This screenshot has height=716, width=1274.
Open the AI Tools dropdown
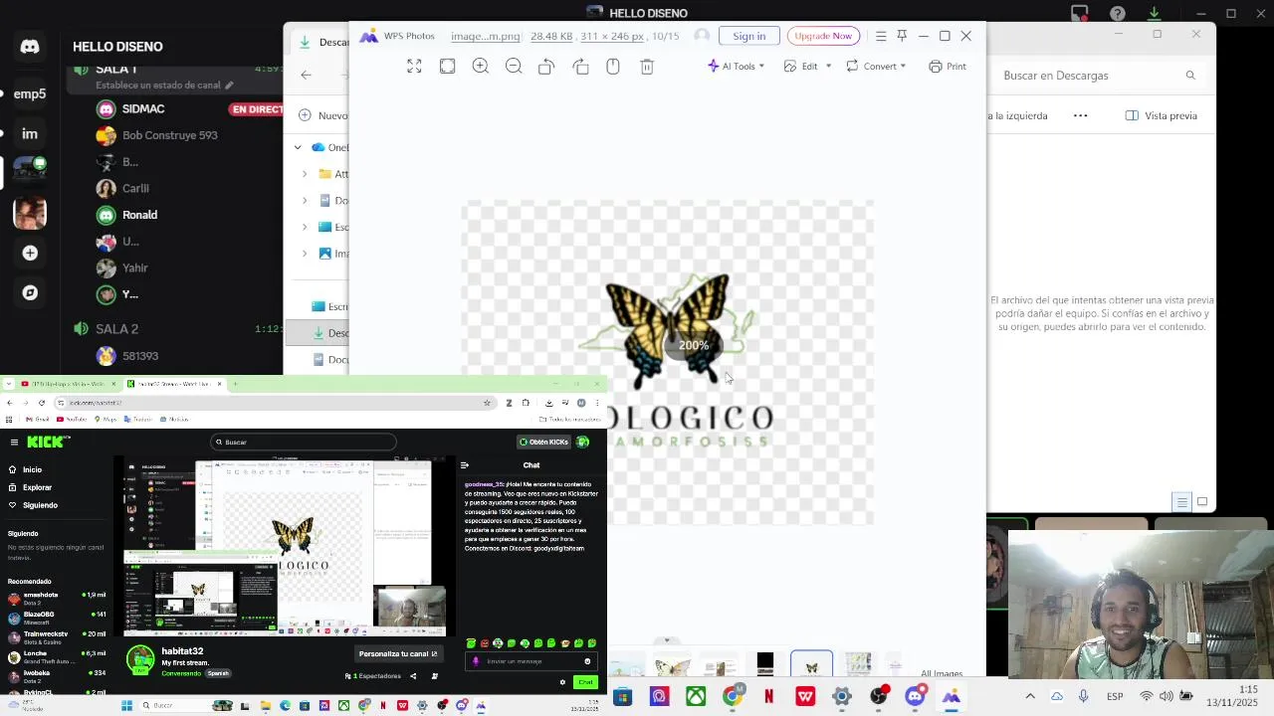coord(737,66)
